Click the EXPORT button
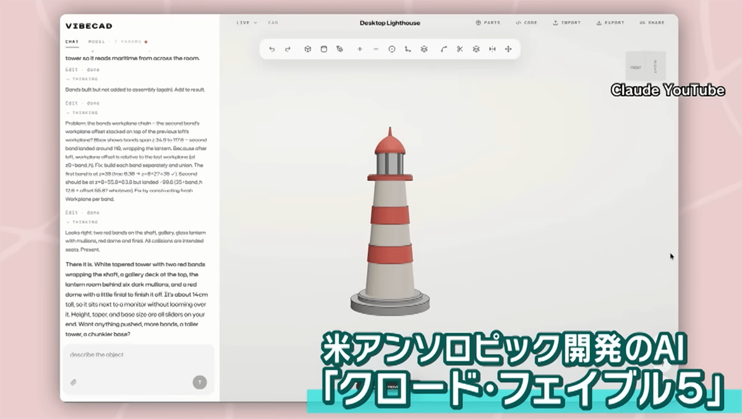 tap(610, 23)
